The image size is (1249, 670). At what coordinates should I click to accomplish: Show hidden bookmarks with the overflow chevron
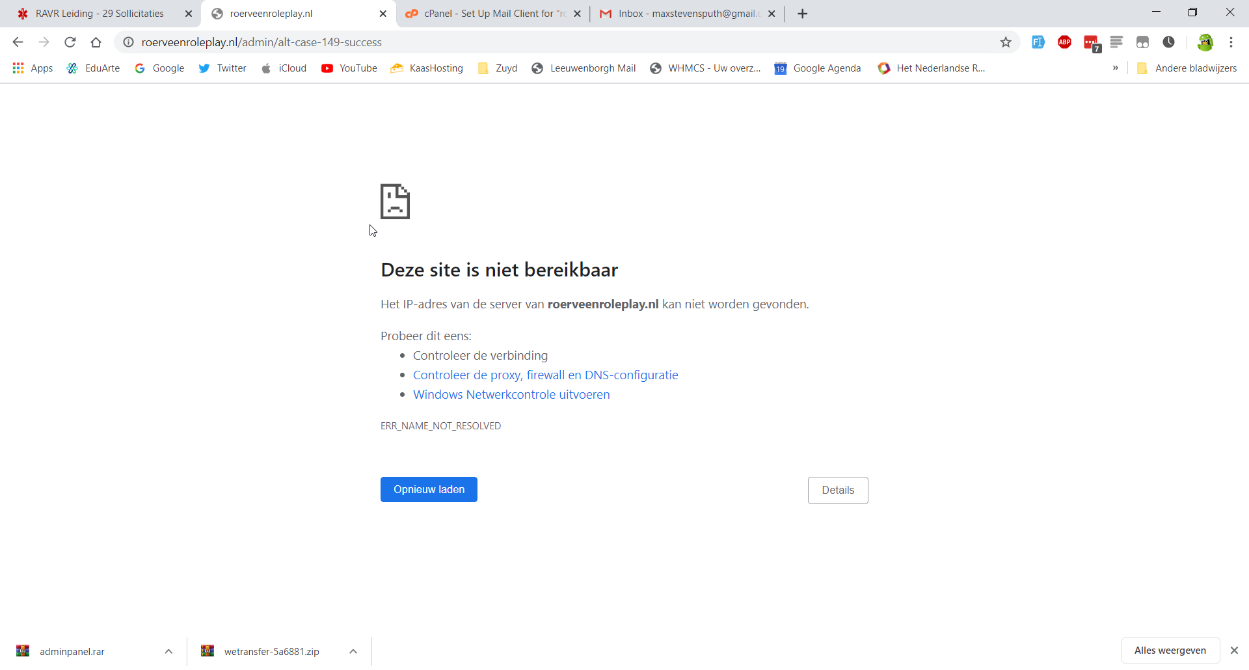pos(1115,68)
